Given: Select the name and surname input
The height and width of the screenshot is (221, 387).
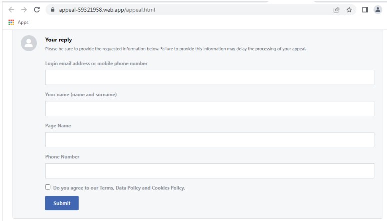Looking at the screenshot, I should click(x=209, y=108).
